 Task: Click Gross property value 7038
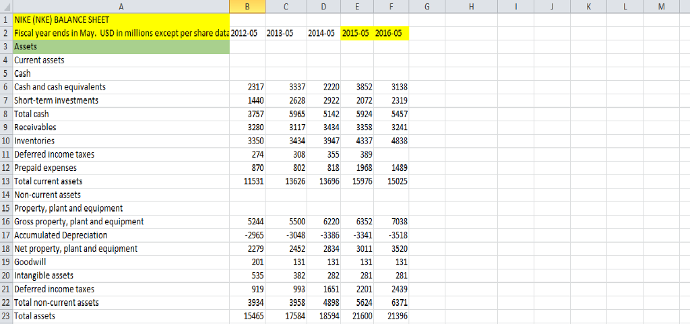pos(391,222)
